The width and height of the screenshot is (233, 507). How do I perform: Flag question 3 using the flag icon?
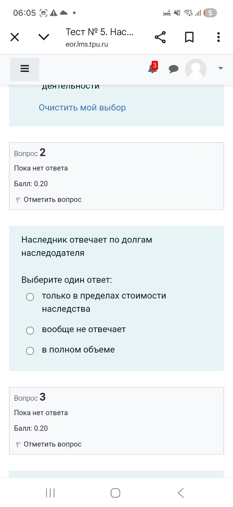[18, 444]
